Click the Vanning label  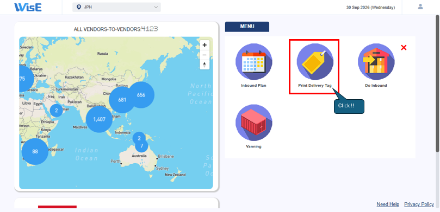pyautogui.click(x=253, y=146)
